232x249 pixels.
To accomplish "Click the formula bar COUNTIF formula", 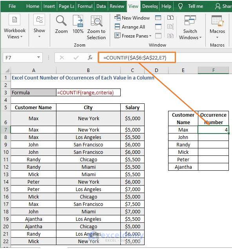I will click(135, 58).
